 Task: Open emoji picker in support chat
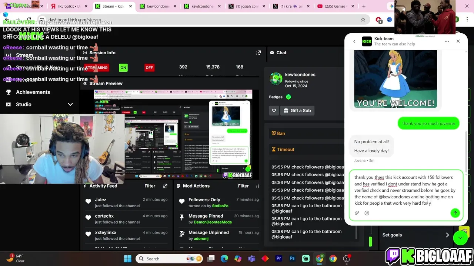[x=367, y=213]
